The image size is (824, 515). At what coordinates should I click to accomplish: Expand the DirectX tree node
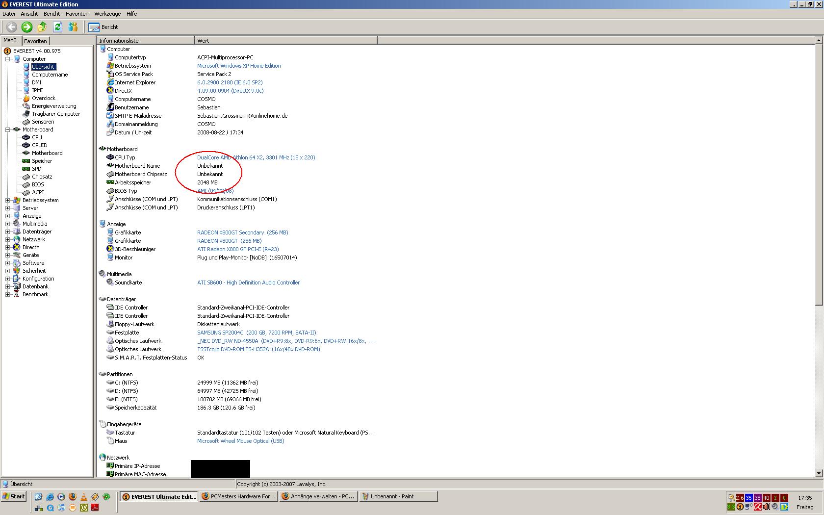pos(8,247)
